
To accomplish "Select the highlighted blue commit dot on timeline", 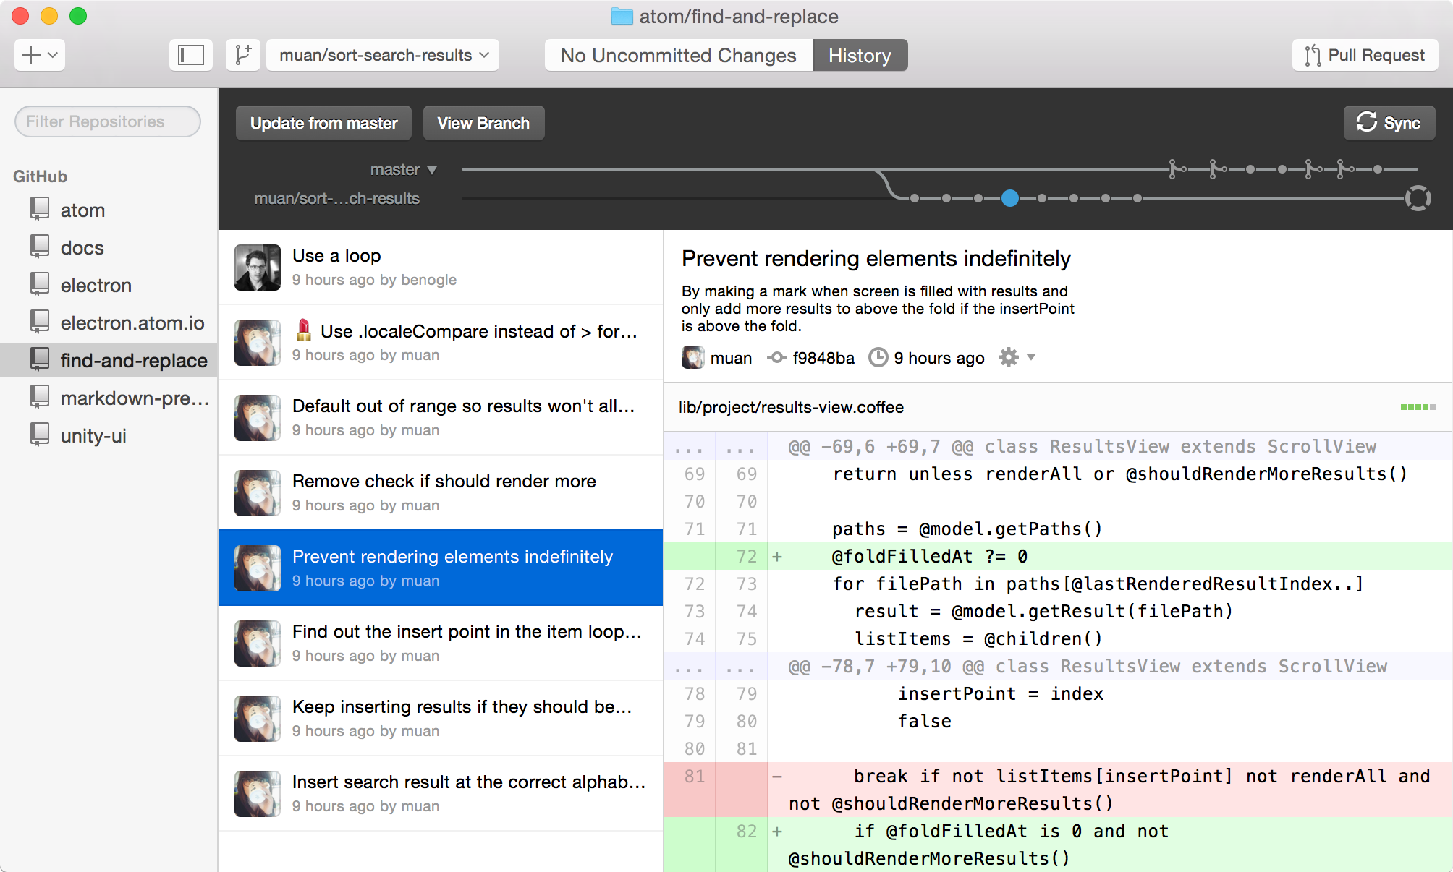I will pos(1010,198).
